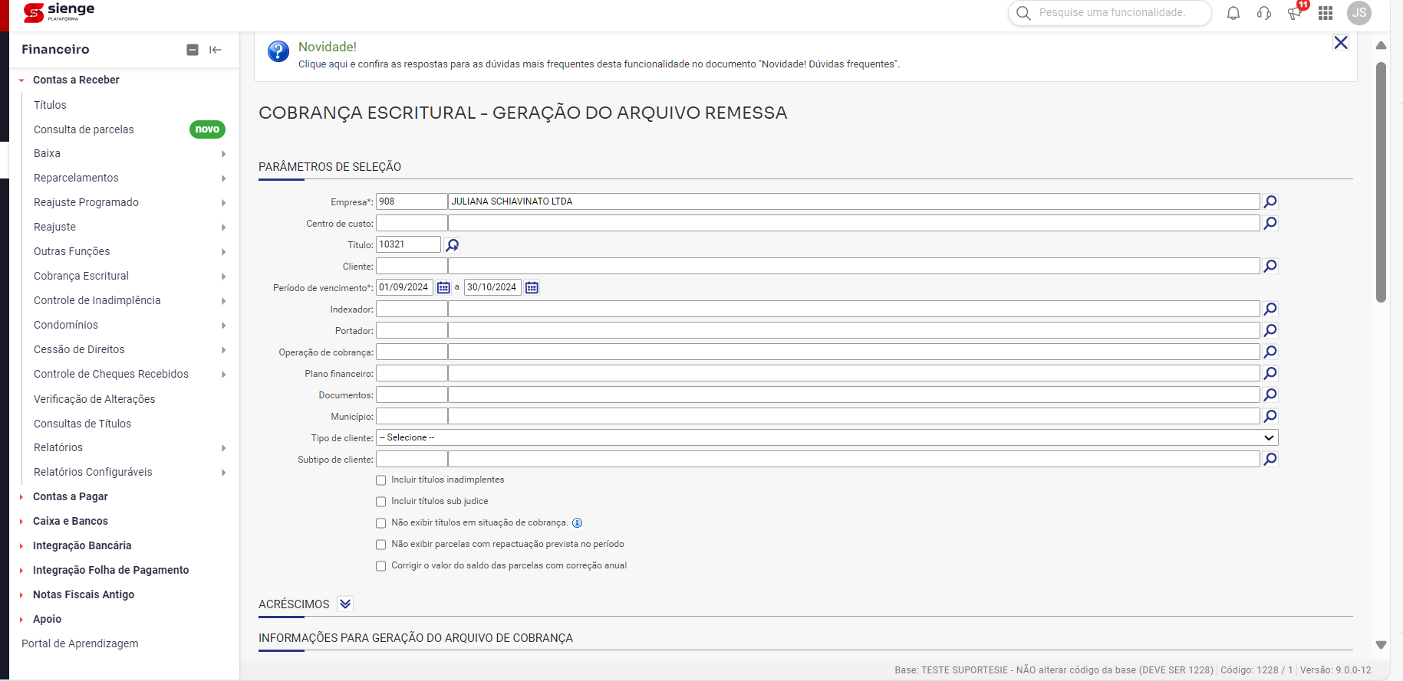This screenshot has width=1403, height=681.
Task: Click the page vertical scrollbar thumb
Action: tap(1381, 182)
